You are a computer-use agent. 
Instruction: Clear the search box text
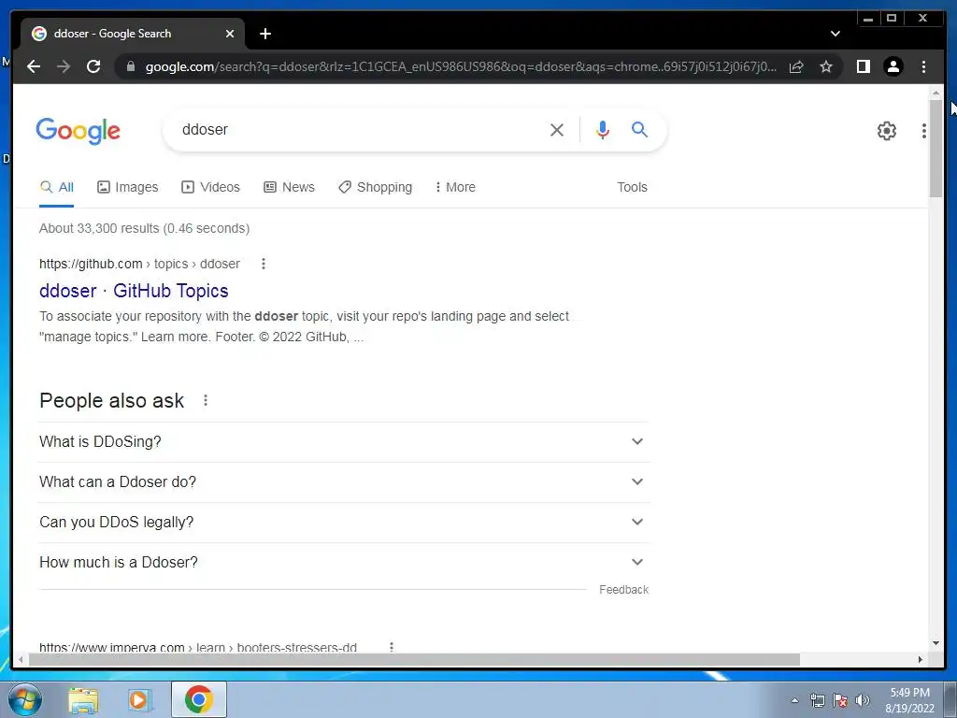click(557, 129)
